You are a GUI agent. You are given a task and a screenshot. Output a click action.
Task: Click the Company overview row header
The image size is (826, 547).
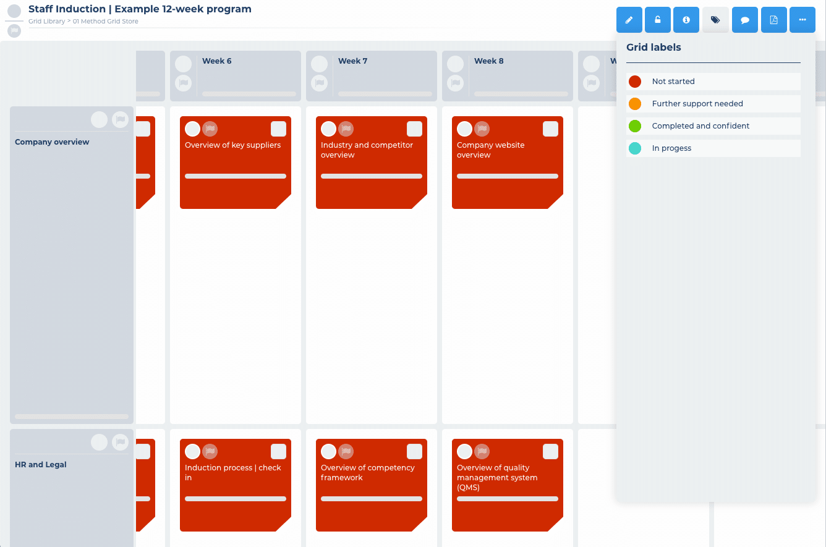point(52,142)
